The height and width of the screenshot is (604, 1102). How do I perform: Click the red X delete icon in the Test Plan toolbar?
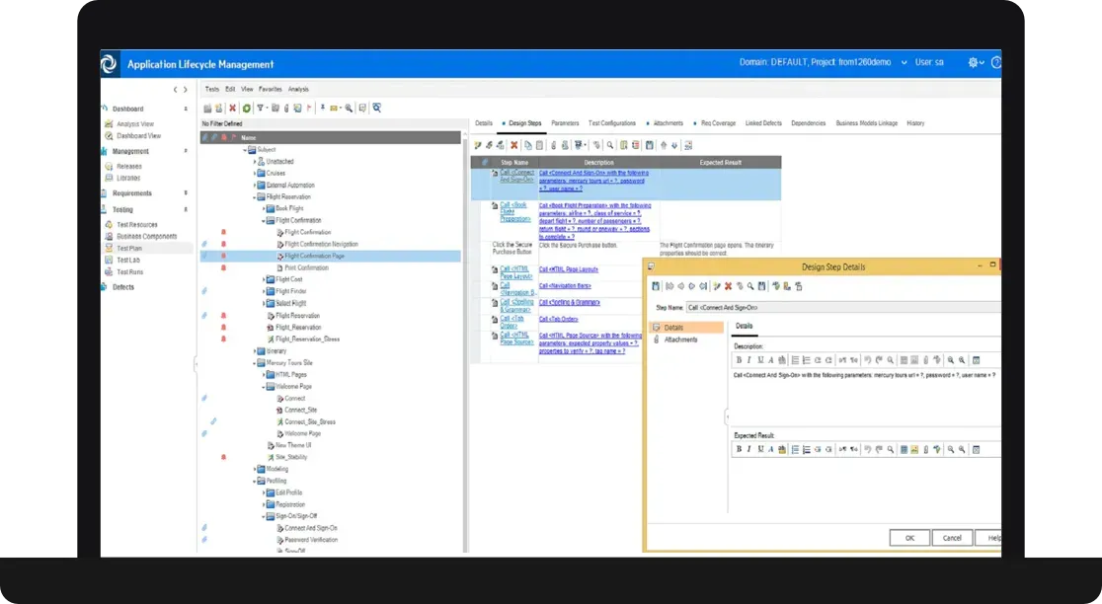point(233,109)
